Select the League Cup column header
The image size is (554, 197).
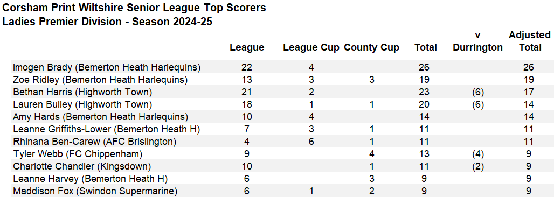311,47
